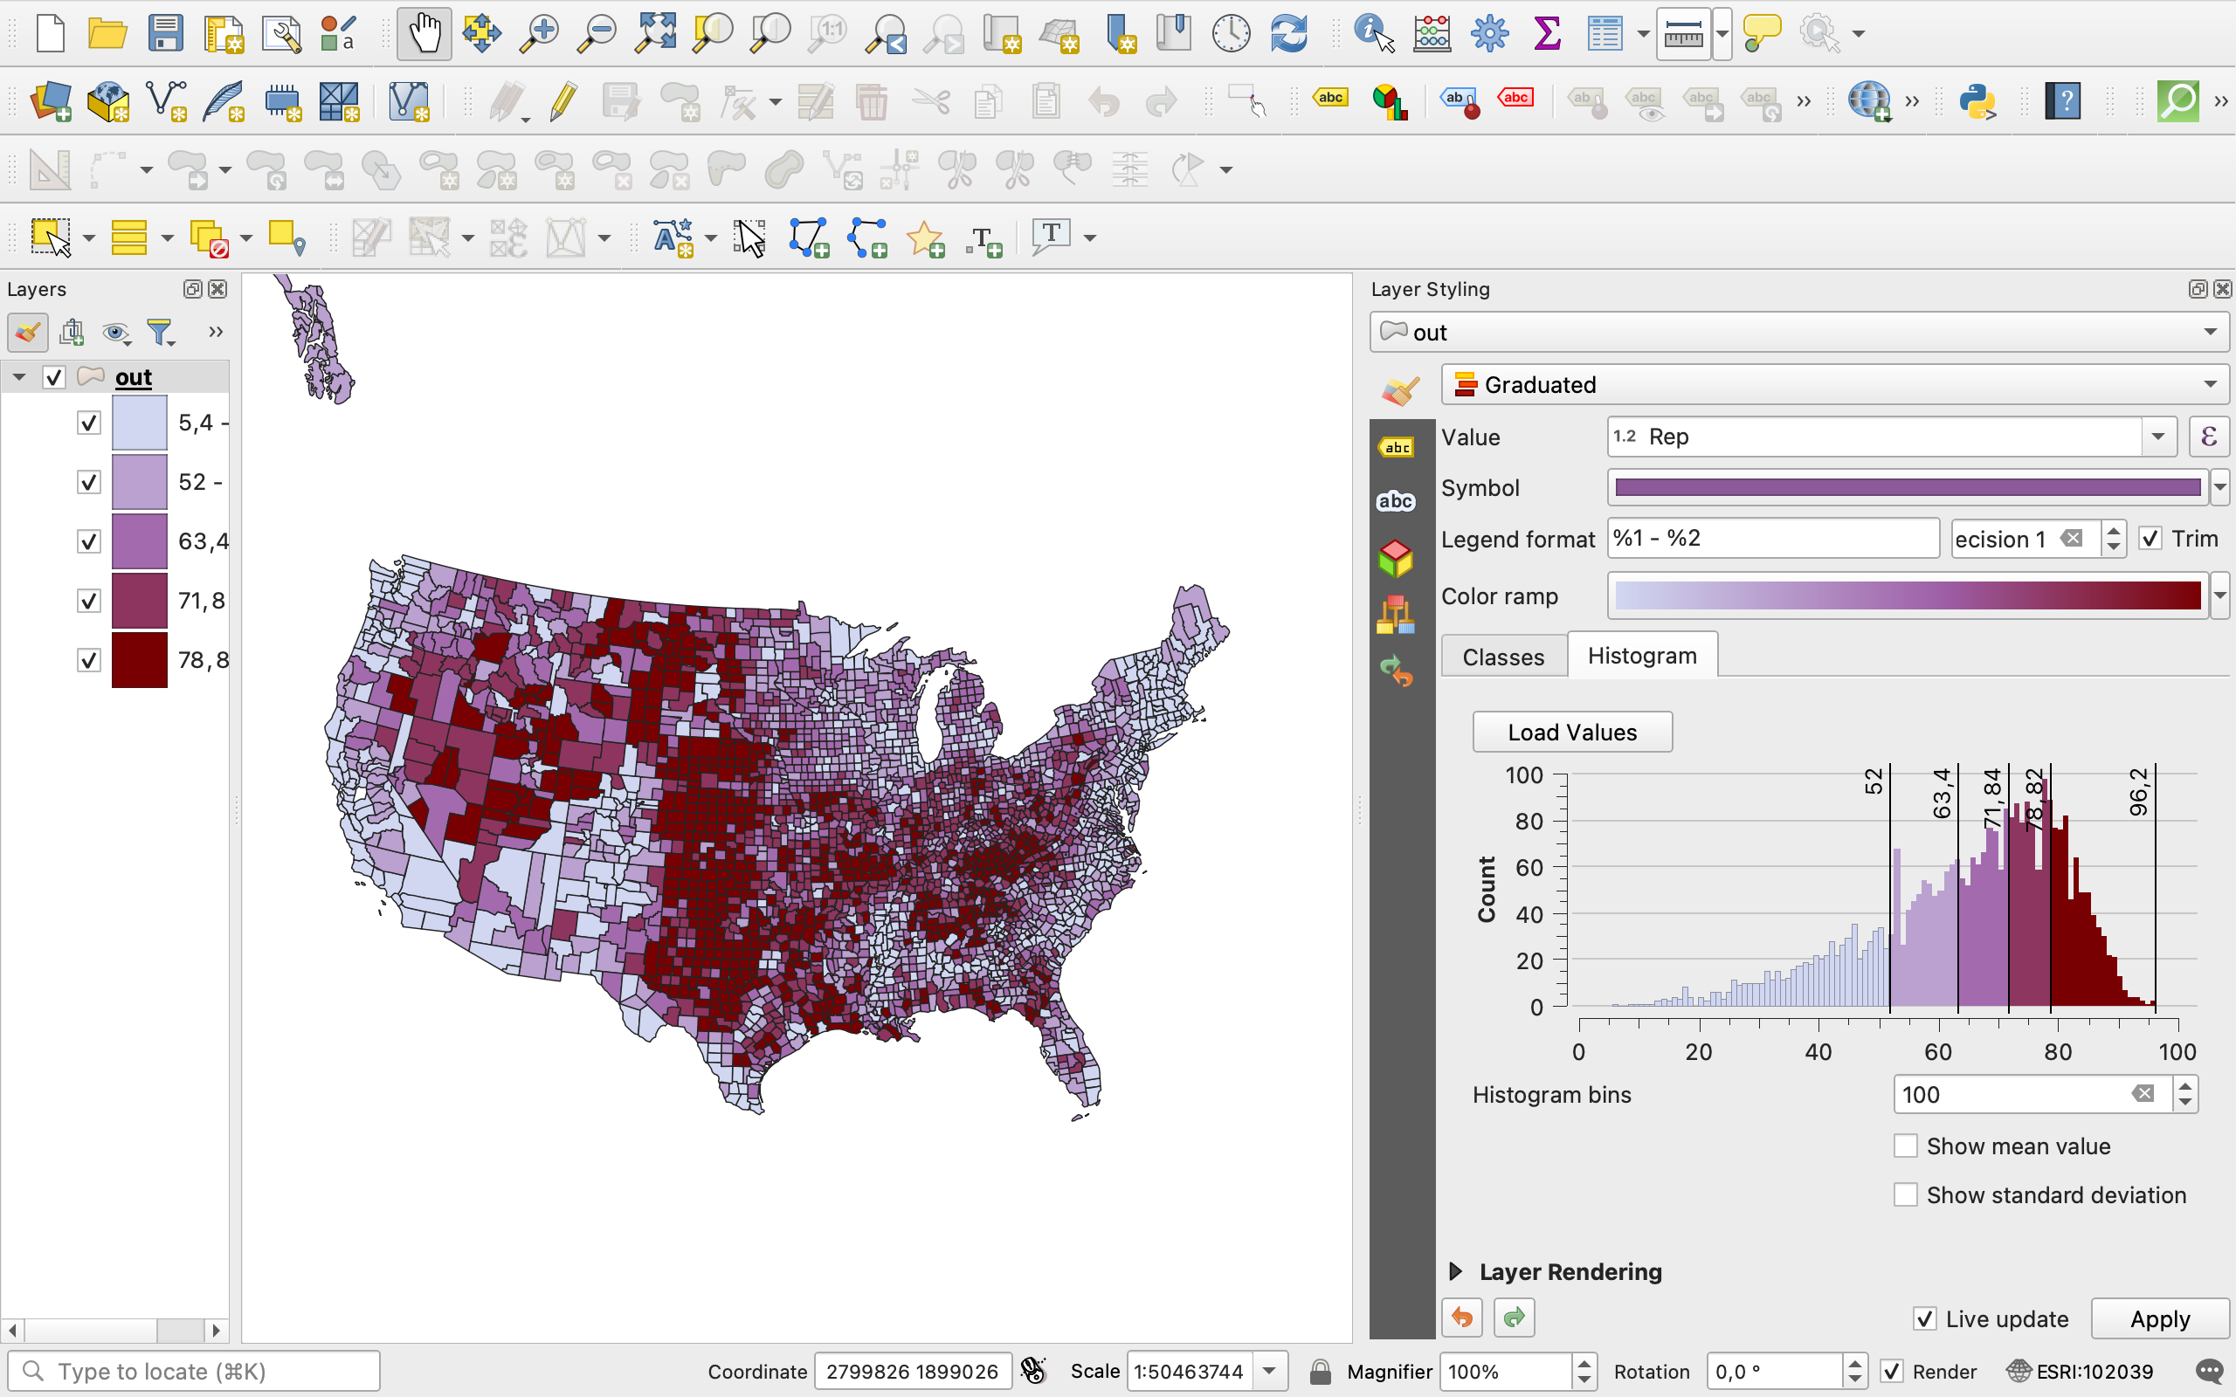Open the Value field Rep dropdown
The image size is (2236, 1397).
tap(2158, 437)
